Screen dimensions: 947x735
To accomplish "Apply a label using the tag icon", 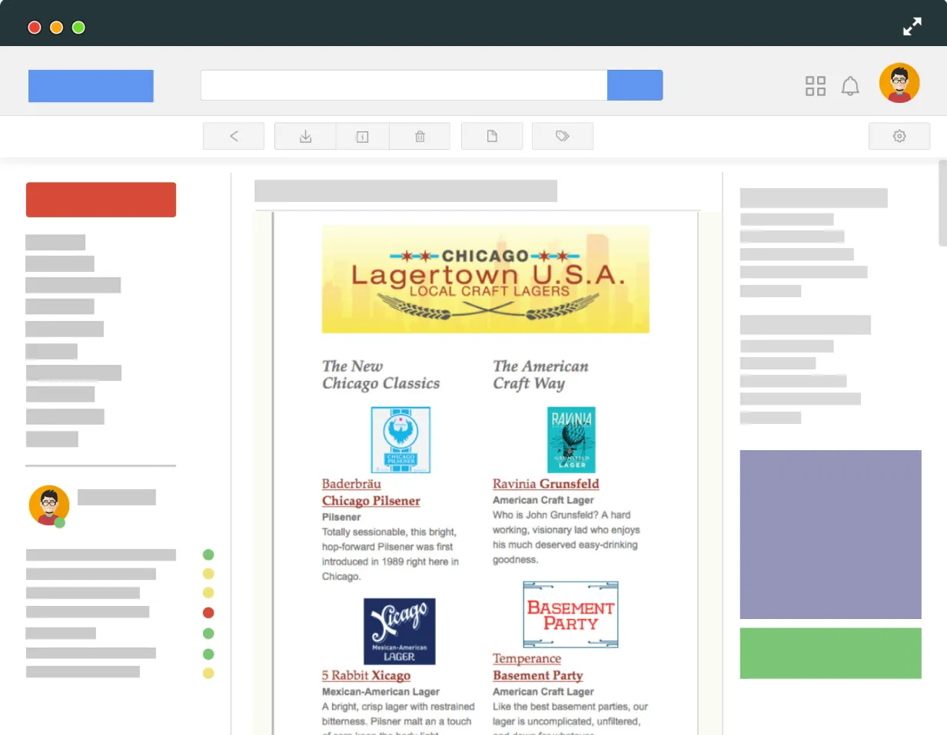I will tap(562, 136).
